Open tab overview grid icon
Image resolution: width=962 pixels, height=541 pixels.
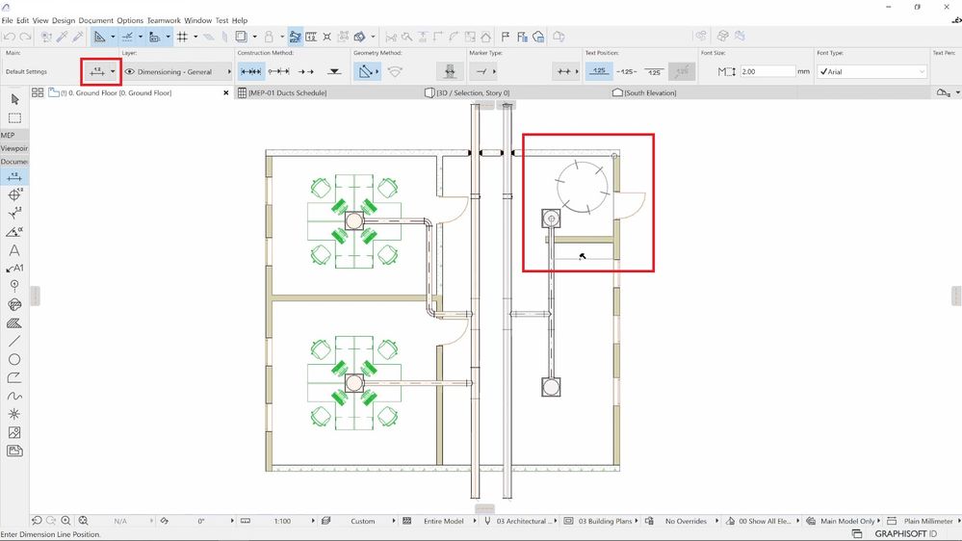(x=38, y=92)
